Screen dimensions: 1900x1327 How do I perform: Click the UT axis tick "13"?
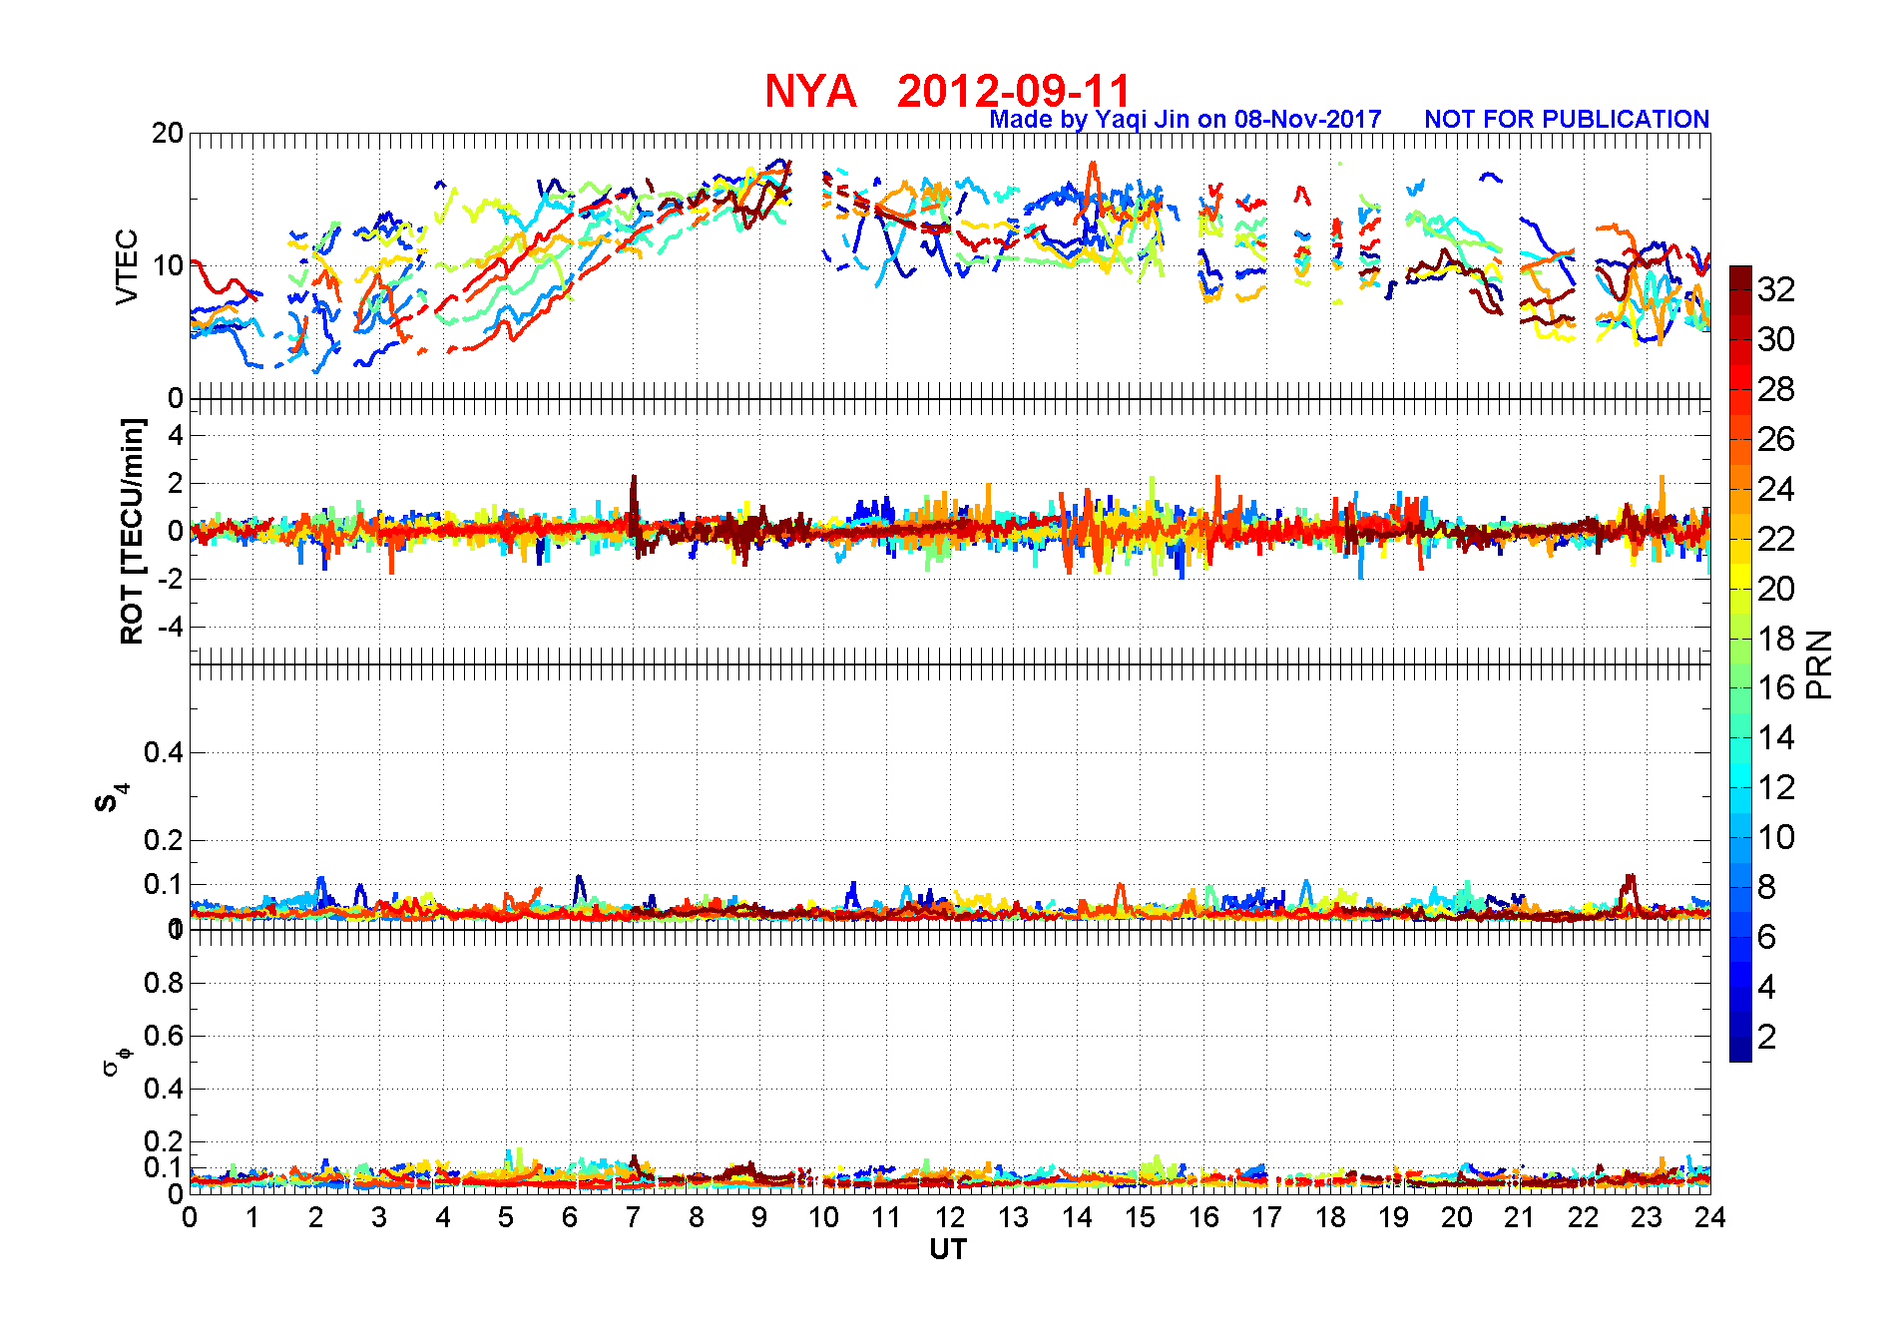[x=1013, y=1217]
